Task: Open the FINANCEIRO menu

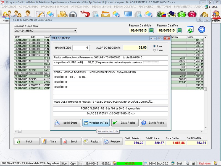Action: tap(146, 7)
